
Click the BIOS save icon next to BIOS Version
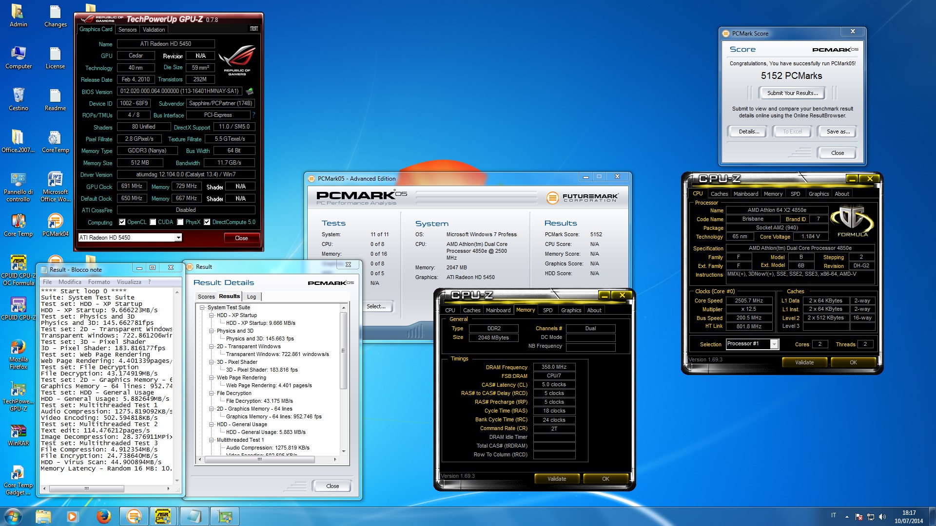click(250, 91)
